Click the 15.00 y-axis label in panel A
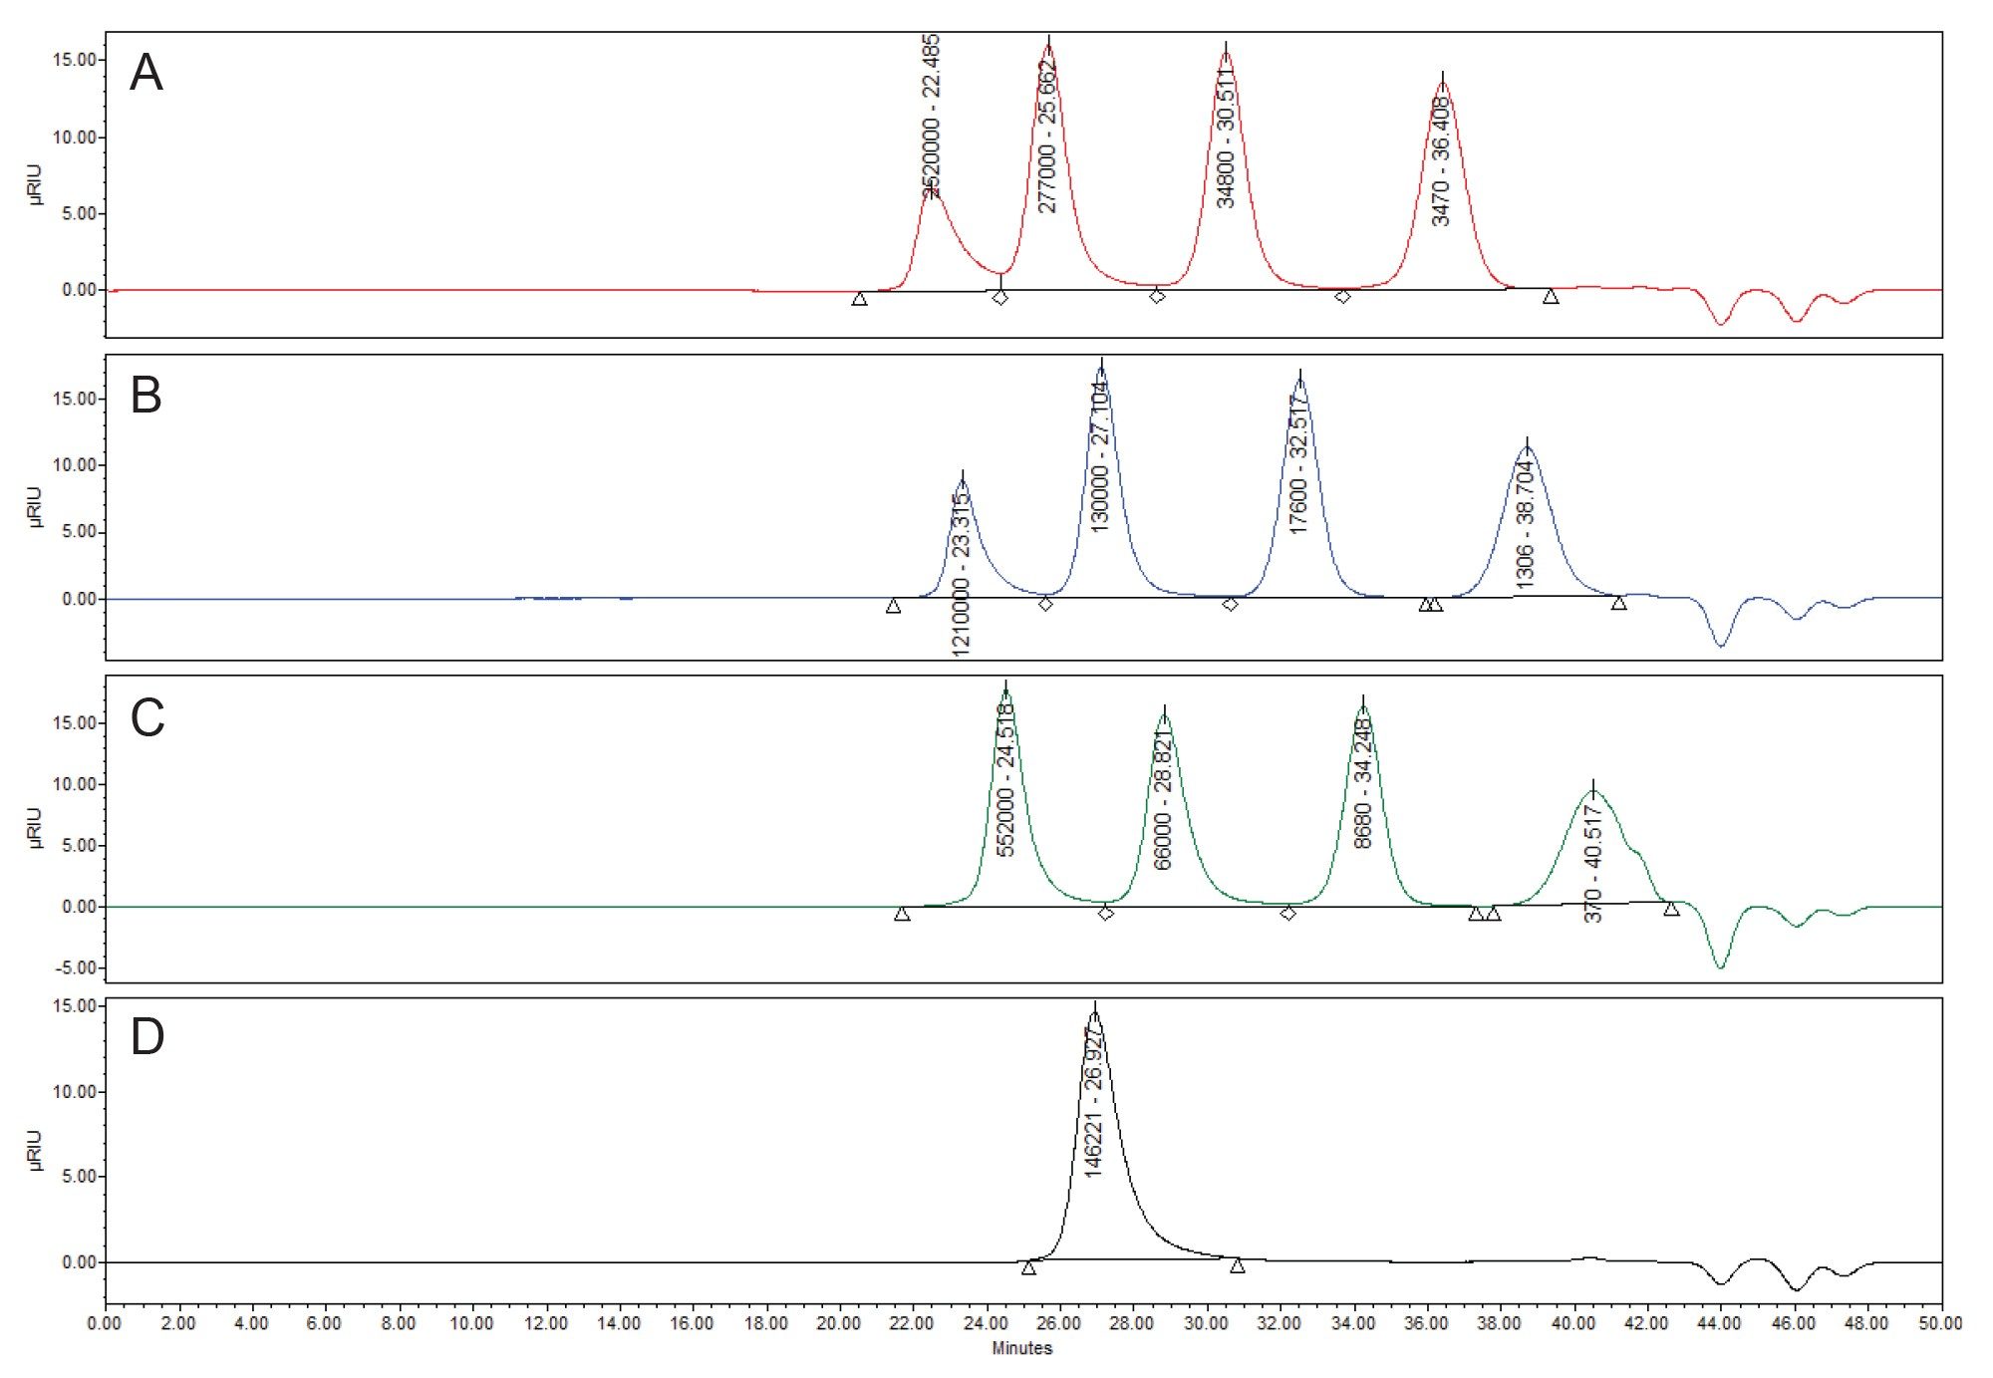Image resolution: width=1993 pixels, height=1378 pixels. click(76, 60)
